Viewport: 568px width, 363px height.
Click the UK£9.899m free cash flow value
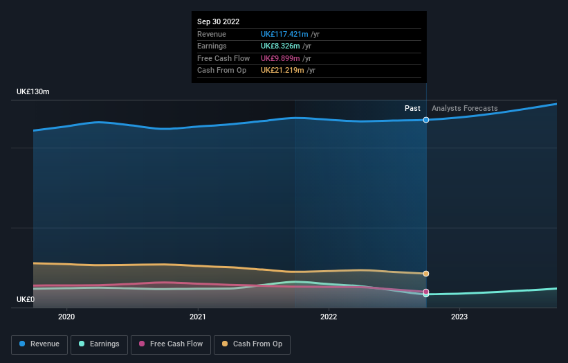point(280,58)
